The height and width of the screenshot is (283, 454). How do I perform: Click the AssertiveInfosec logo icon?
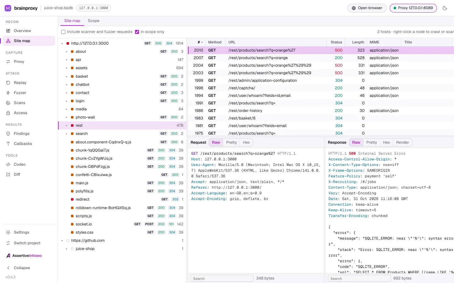coord(9,256)
